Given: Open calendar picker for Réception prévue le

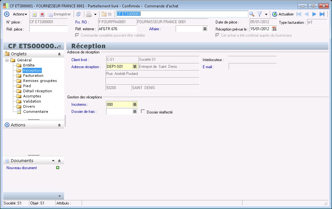Looking at the screenshot, I should point(274,29).
